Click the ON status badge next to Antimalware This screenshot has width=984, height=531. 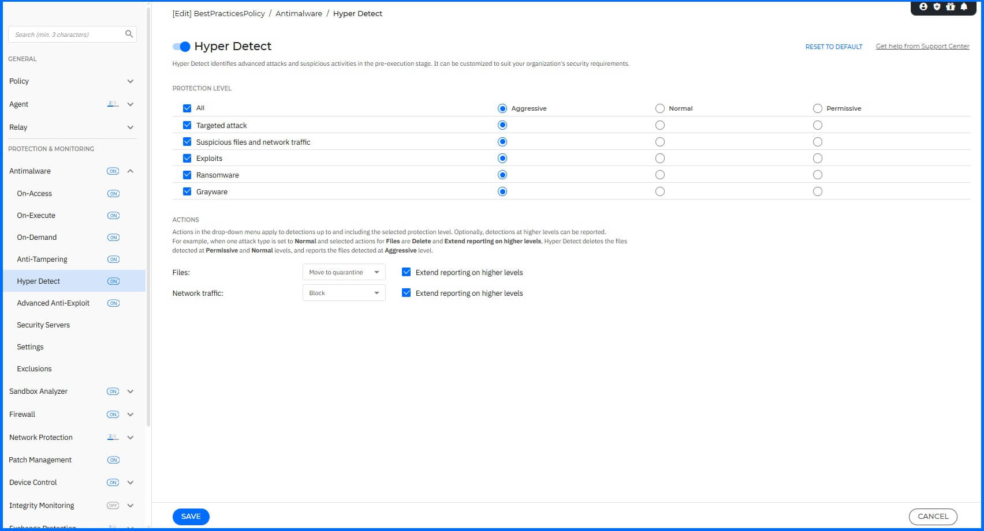[113, 171]
